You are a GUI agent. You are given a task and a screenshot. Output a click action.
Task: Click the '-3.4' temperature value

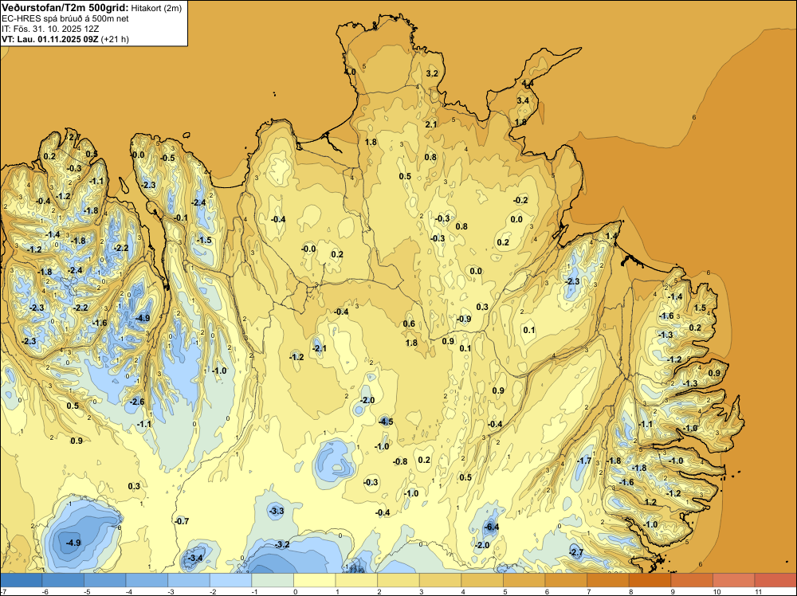pyautogui.click(x=195, y=558)
